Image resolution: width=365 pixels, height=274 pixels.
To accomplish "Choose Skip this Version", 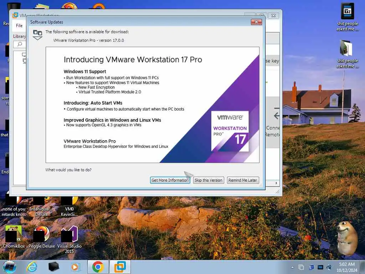I will point(208,180).
